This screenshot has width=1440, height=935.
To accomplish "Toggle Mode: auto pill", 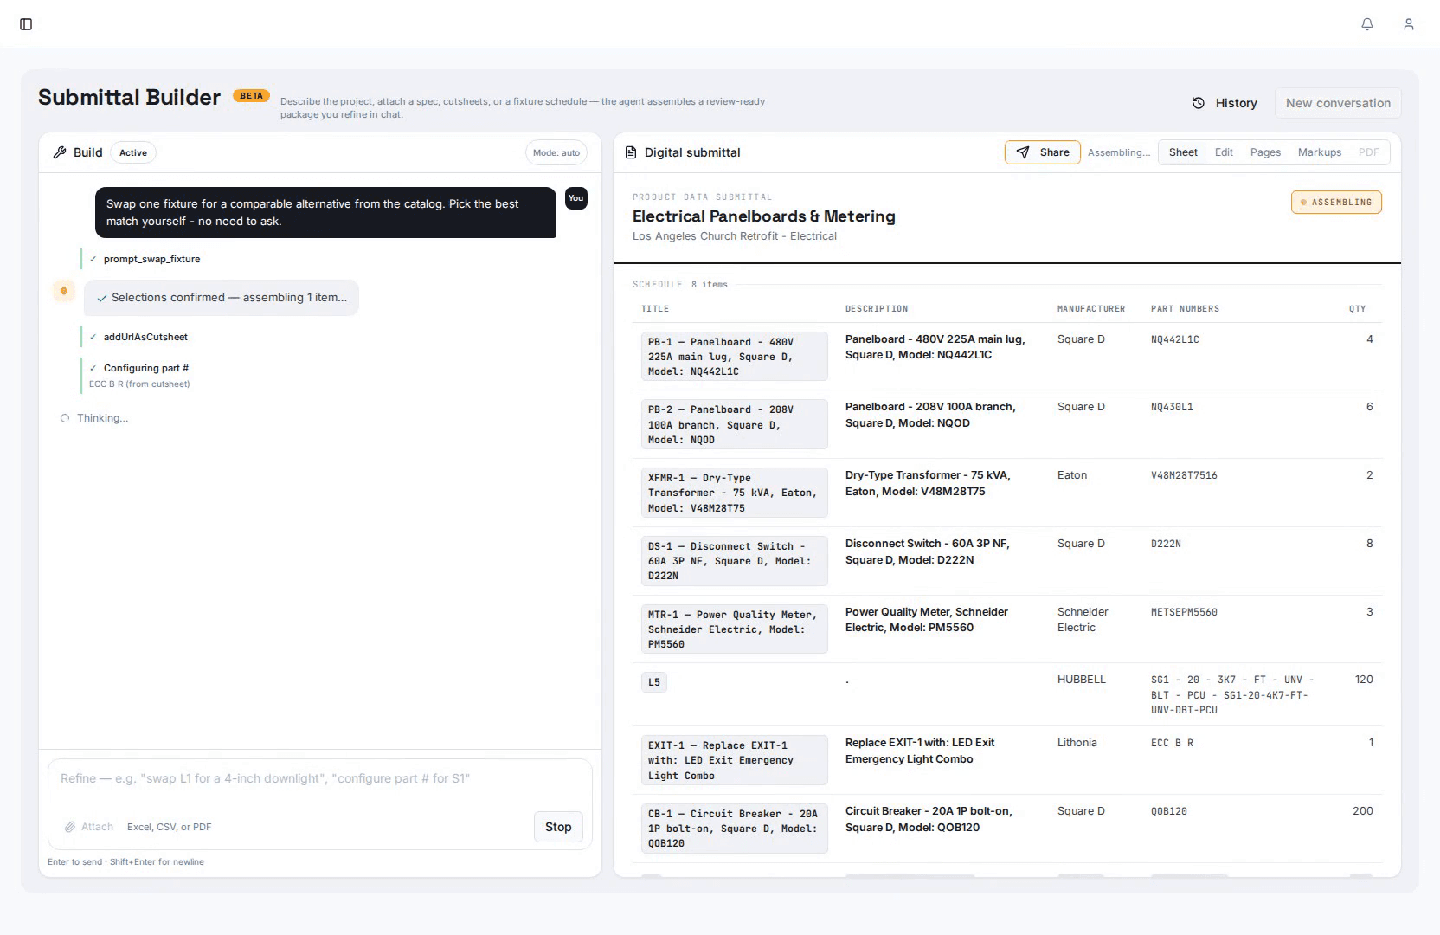I will [556, 152].
